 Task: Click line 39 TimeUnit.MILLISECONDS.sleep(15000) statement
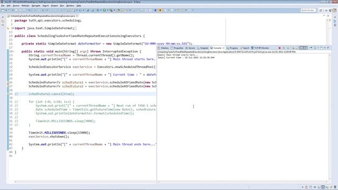(x=59, y=132)
